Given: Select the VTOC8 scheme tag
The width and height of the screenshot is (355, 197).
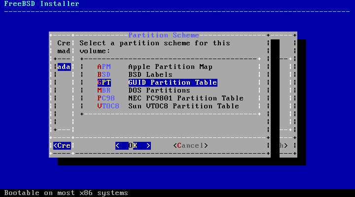Looking at the screenshot, I should coord(108,106).
